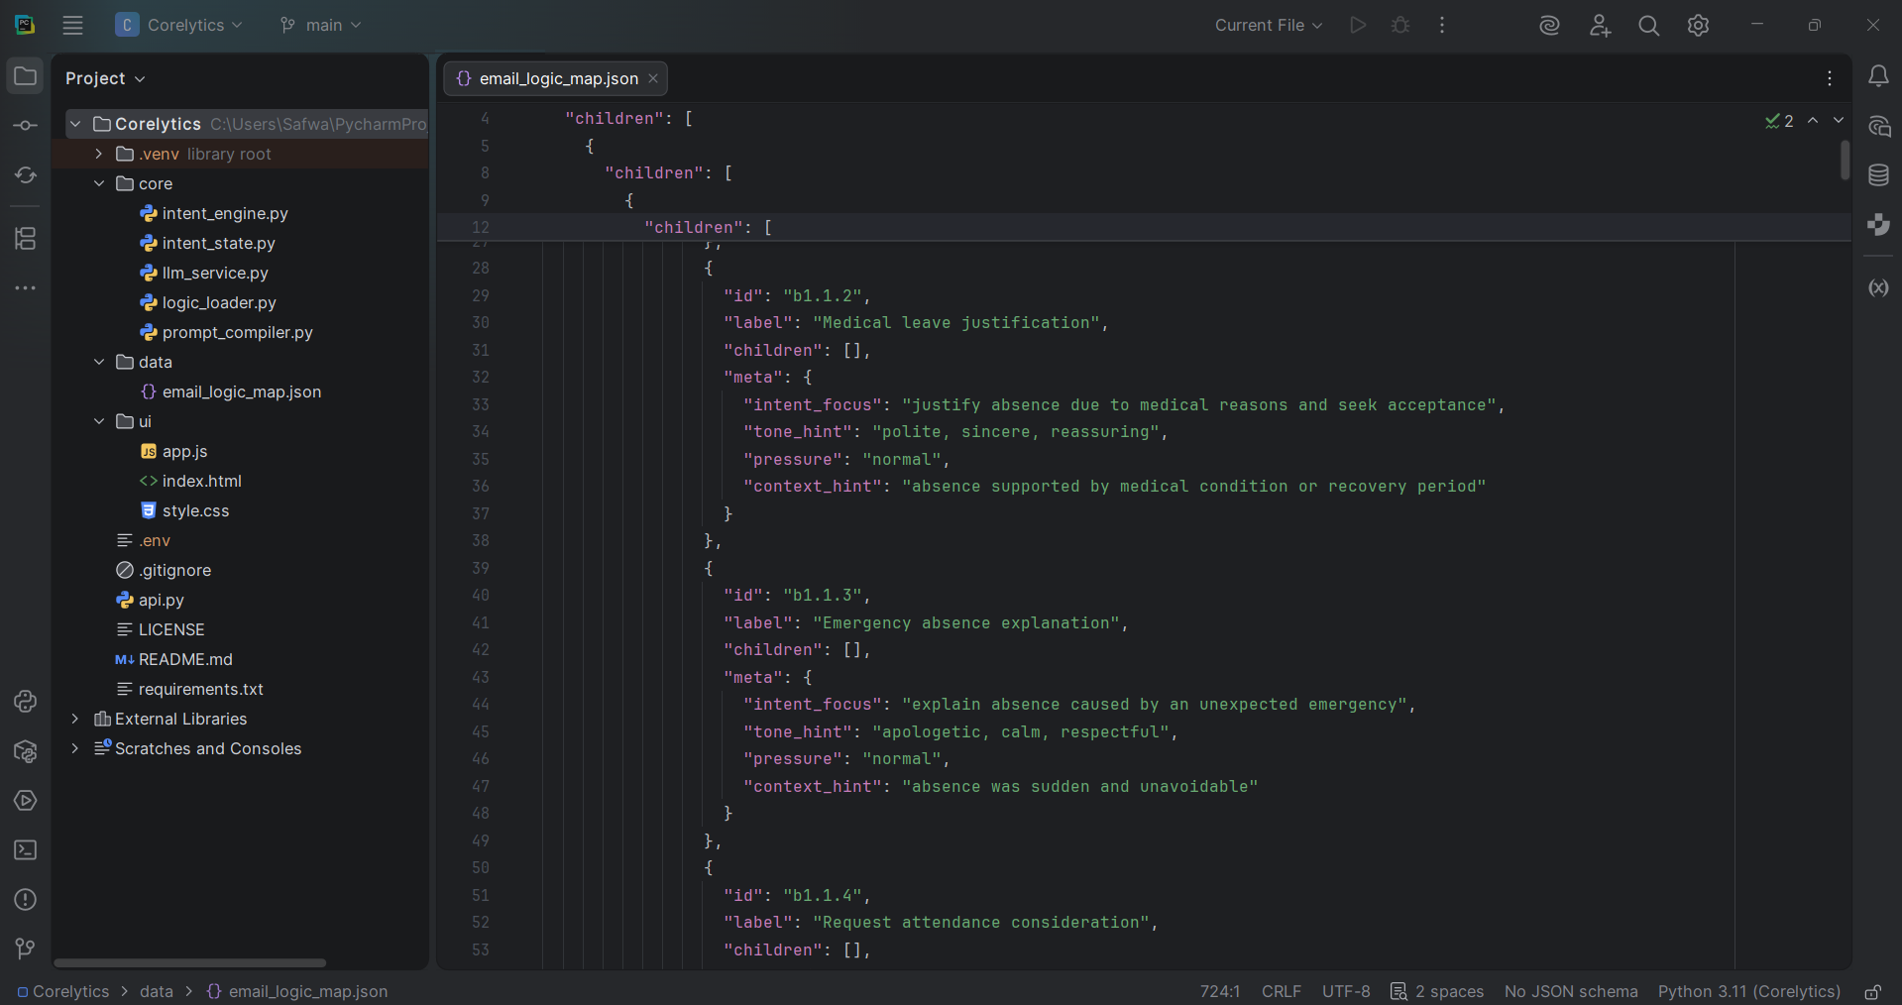The width and height of the screenshot is (1902, 1005).
Task: Open IDE settings gear
Action: pos(1699,26)
